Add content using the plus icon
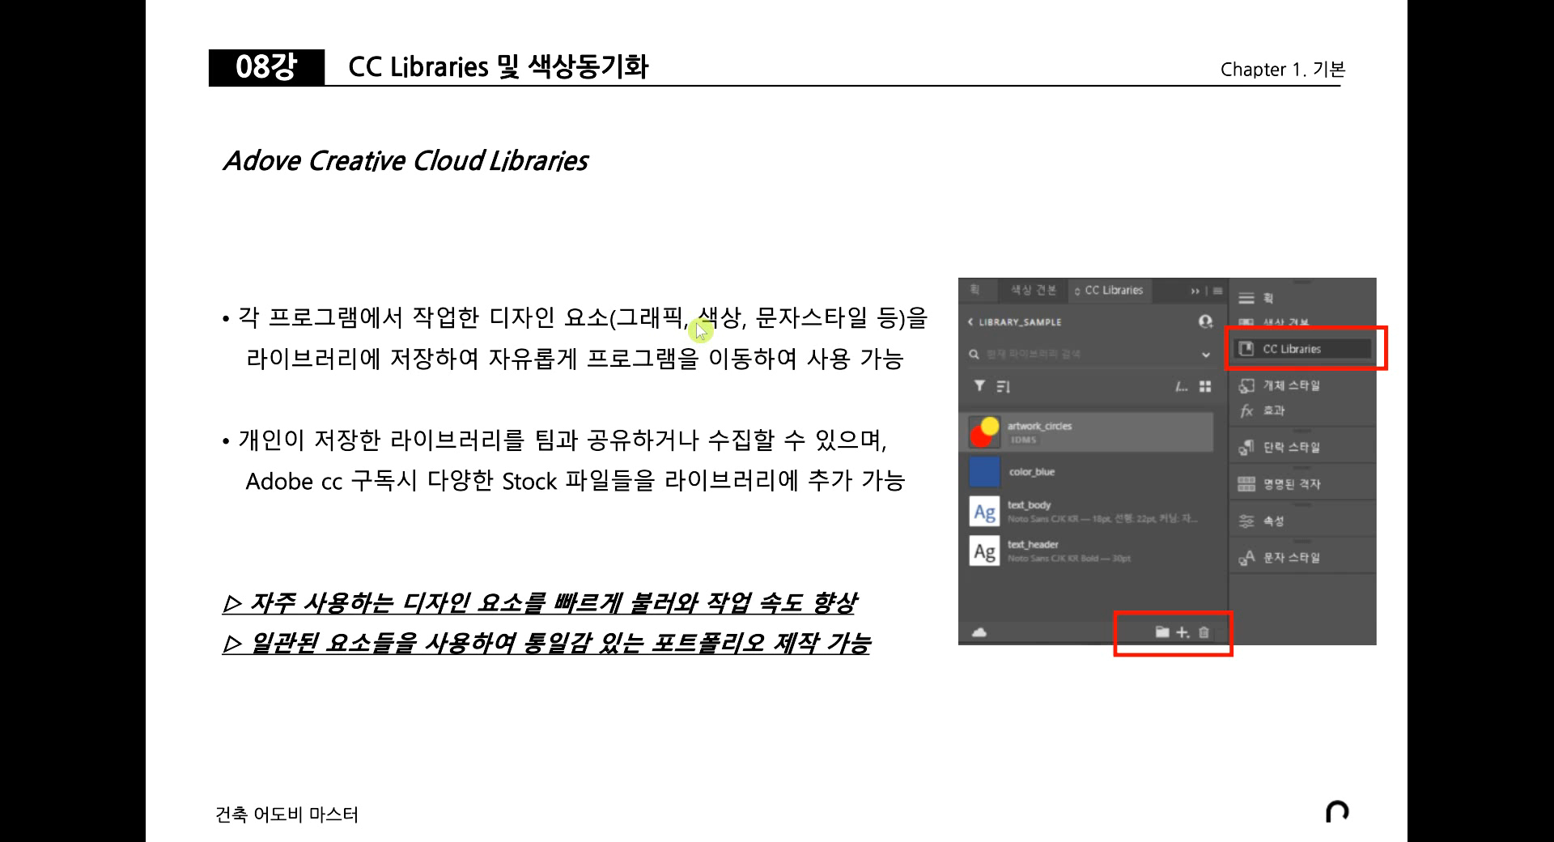Screen dimensions: 1554x842 point(1182,632)
